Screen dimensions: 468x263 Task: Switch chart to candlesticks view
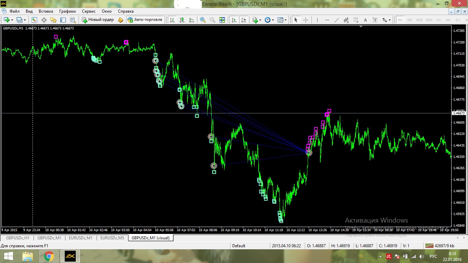click(182, 20)
